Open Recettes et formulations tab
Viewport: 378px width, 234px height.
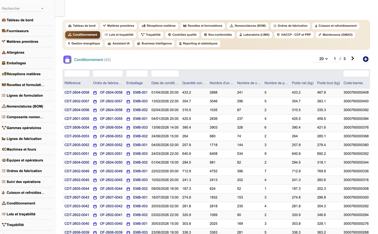point(203,26)
